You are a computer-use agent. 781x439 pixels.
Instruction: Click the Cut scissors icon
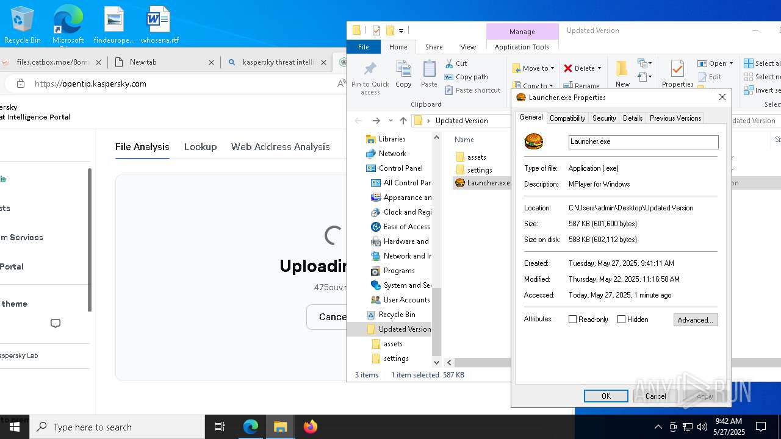450,63
